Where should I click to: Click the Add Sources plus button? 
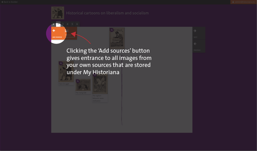pos(57,33)
